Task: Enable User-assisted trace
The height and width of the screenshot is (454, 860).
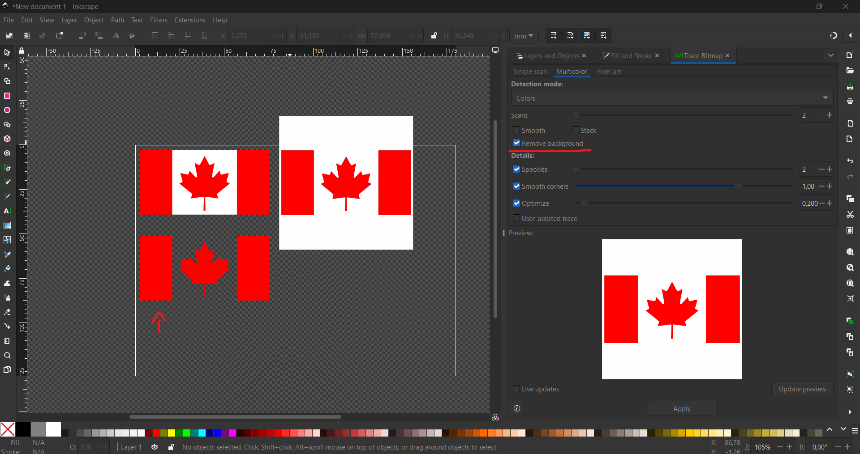Action: tap(516, 218)
